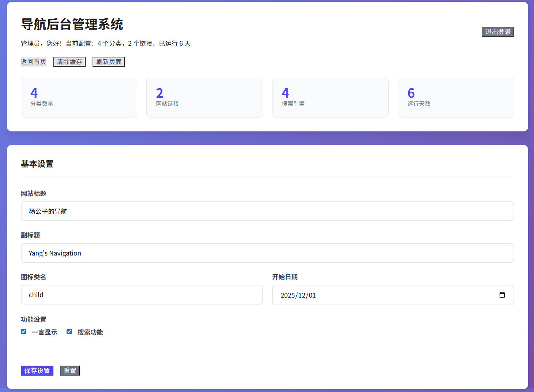The height and width of the screenshot is (392, 534).
Task: Reset the form with 重置 button
Action: [70, 371]
